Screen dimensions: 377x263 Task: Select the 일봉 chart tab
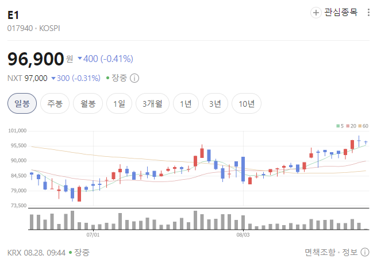click(x=22, y=103)
